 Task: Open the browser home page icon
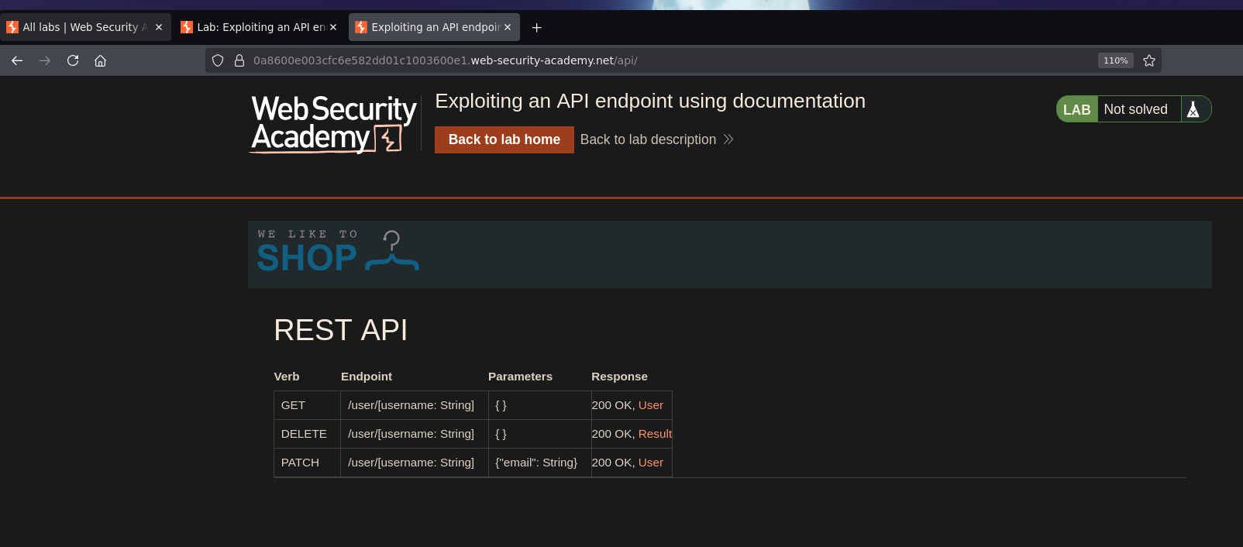pos(100,60)
